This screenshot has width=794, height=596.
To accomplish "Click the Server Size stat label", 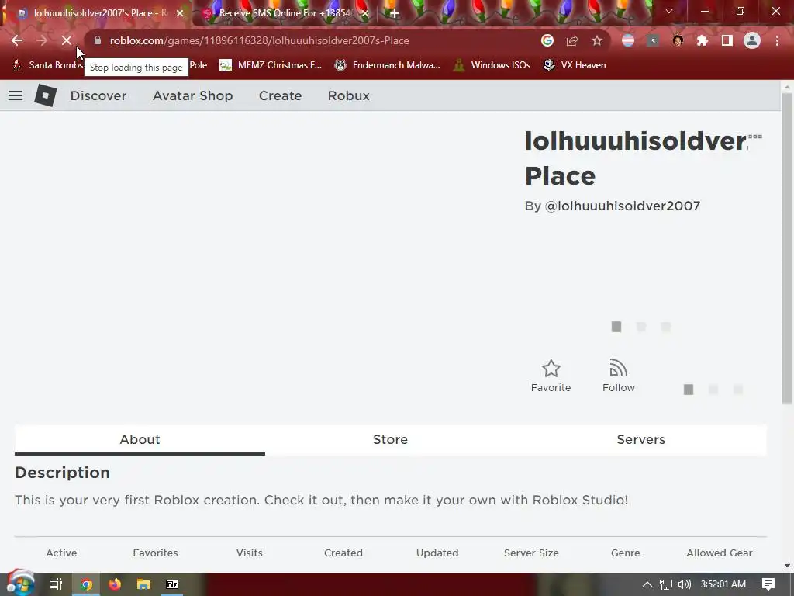I will pos(531,553).
